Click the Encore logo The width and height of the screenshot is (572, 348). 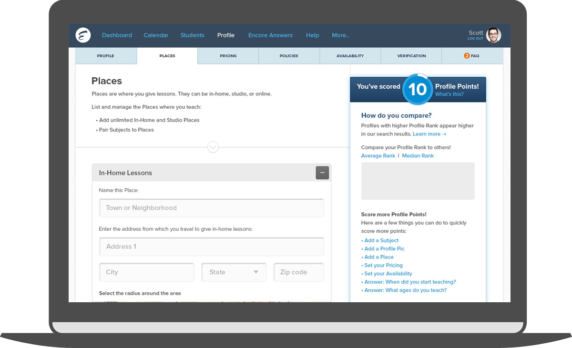click(x=83, y=35)
